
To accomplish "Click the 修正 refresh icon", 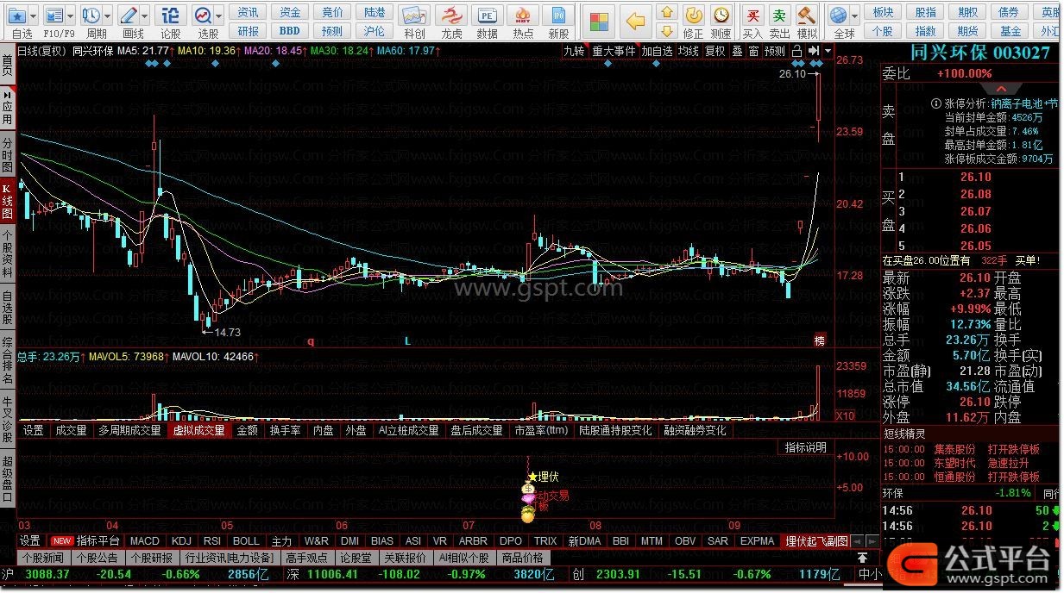I will click(x=694, y=15).
